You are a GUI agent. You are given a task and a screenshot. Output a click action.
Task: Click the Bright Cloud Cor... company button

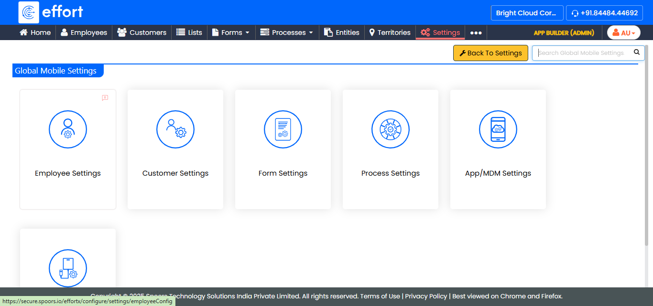click(x=527, y=13)
